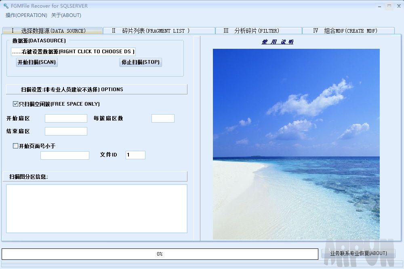Viewport: 404px width, 269px height.
Task: Click the FGMFile Recover title bar icon
Action: coord(6,6)
